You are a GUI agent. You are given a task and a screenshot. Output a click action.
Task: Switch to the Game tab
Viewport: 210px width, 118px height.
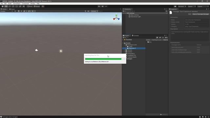click(12, 9)
